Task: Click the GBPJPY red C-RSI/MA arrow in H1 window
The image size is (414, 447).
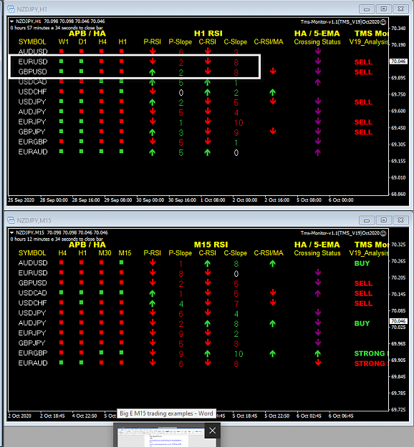Action: pyautogui.click(x=273, y=131)
